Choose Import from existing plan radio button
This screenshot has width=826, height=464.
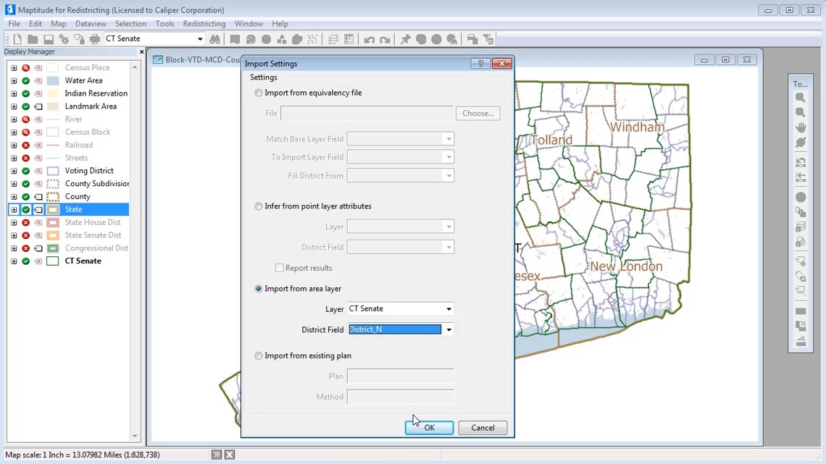[x=259, y=356]
